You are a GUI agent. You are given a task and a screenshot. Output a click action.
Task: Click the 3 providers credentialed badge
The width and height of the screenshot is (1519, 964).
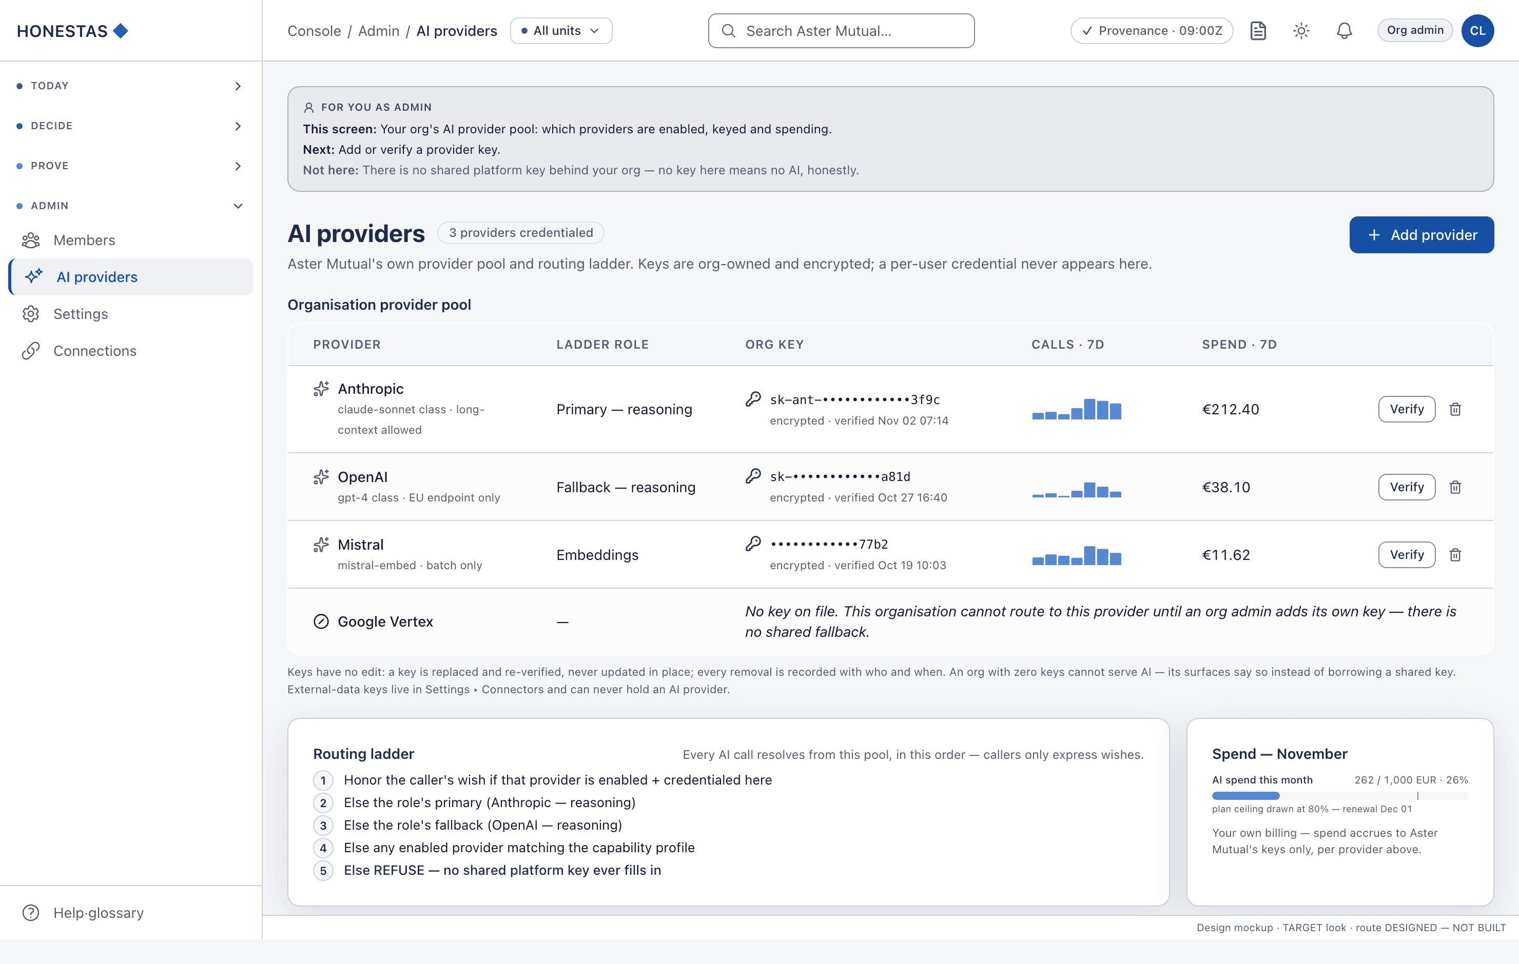(520, 233)
